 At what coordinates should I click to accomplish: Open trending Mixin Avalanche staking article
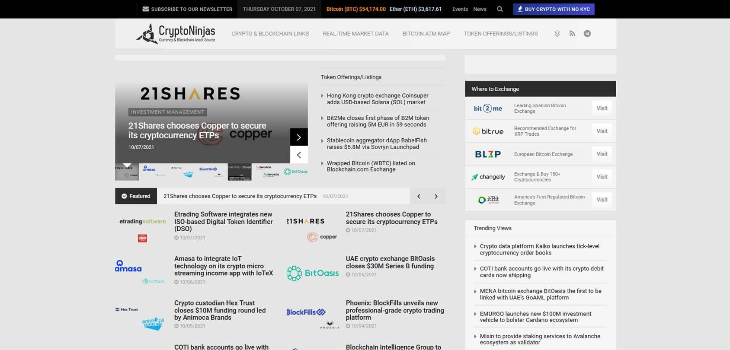pos(540,339)
